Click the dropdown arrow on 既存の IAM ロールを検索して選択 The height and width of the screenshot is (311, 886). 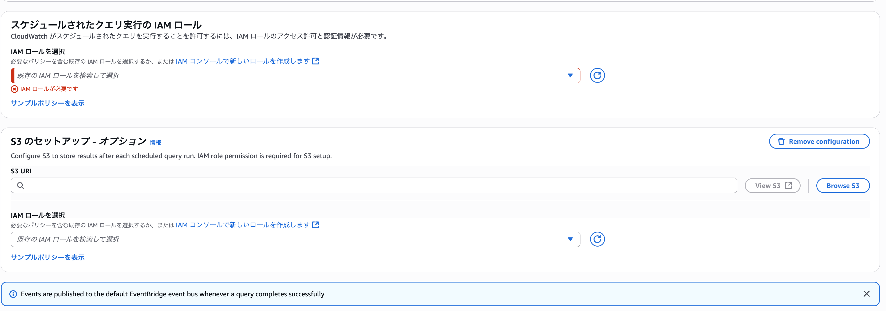click(x=570, y=75)
